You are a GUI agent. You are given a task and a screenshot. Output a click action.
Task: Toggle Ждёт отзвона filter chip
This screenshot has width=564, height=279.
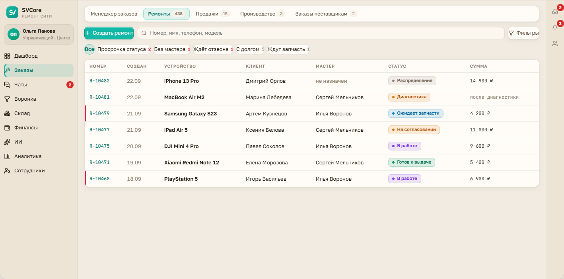click(x=213, y=49)
